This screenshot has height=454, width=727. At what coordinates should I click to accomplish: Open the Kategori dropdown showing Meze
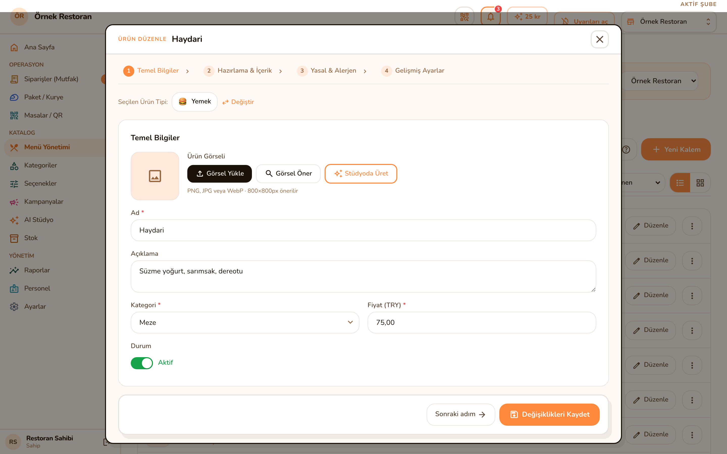click(x=245, y=323)
